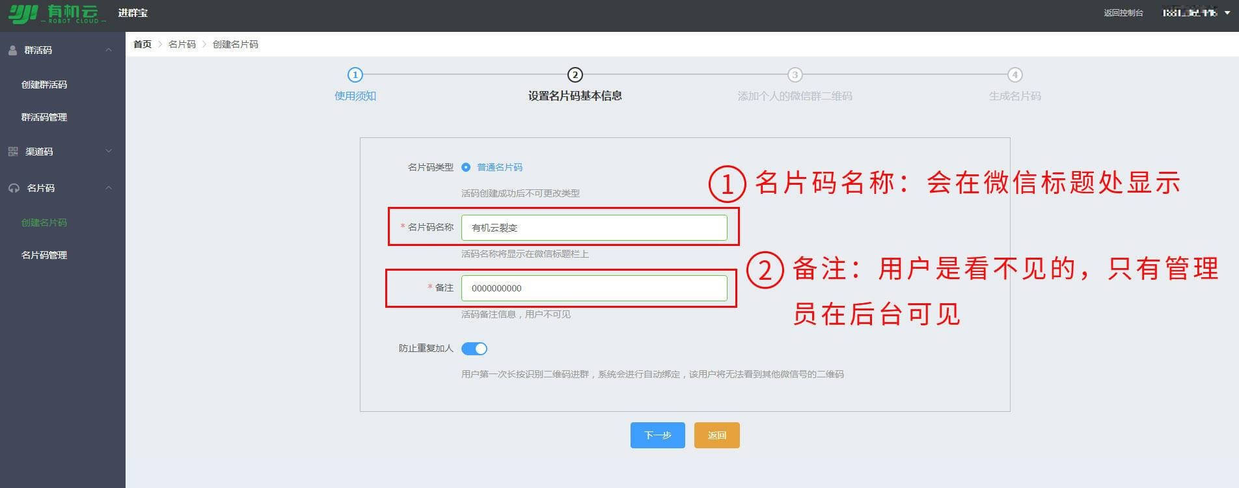Collapse the 群活码 sidebar section chevron
The width and height of the screenshot is (1239, 488).
tap(109, 50)
